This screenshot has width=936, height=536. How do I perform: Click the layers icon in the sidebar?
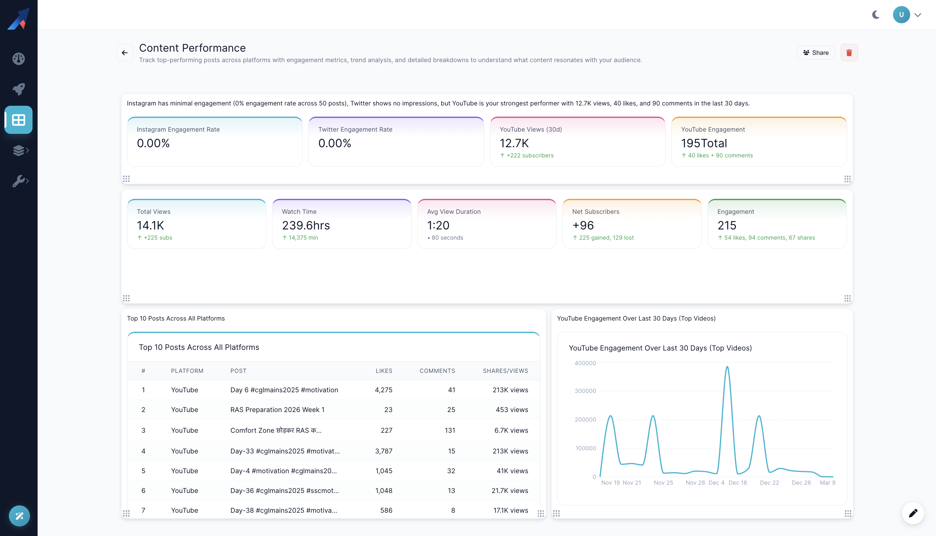tap(18, 150)
